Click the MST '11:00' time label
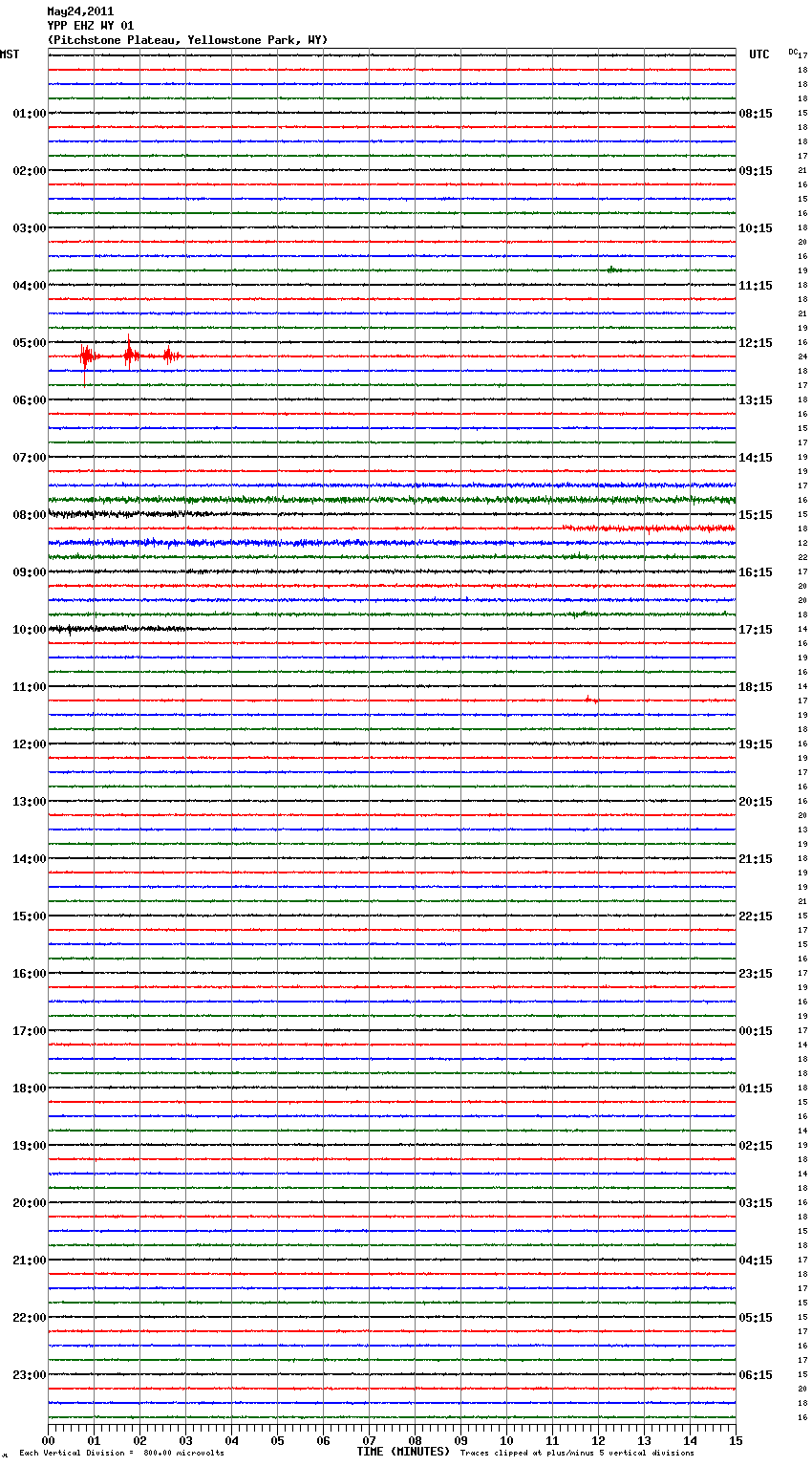Screen dimensions: 812x1466 (x=30, y=687)
